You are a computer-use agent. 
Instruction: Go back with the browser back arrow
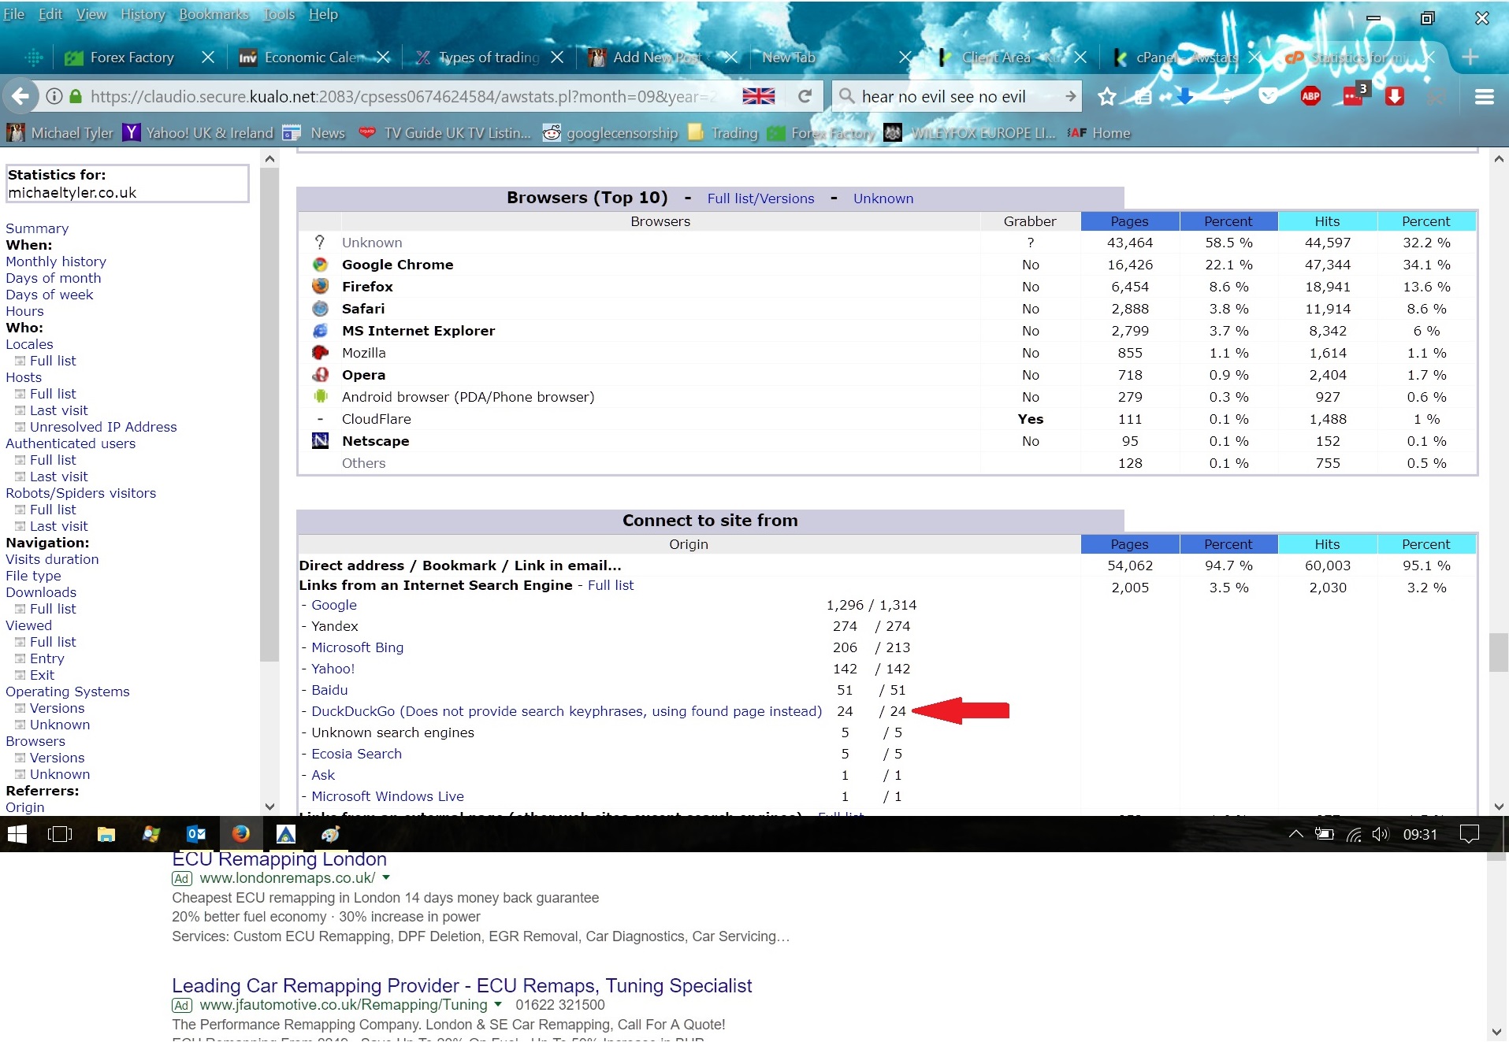tap(21, 96)
